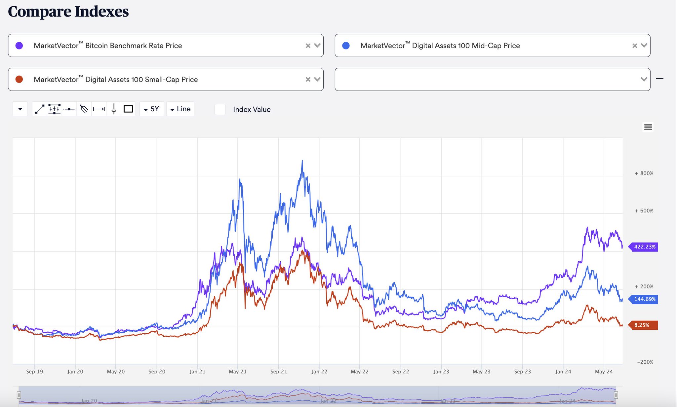Click the leftmost toolbar dropdown arrow

pos(20,109)
